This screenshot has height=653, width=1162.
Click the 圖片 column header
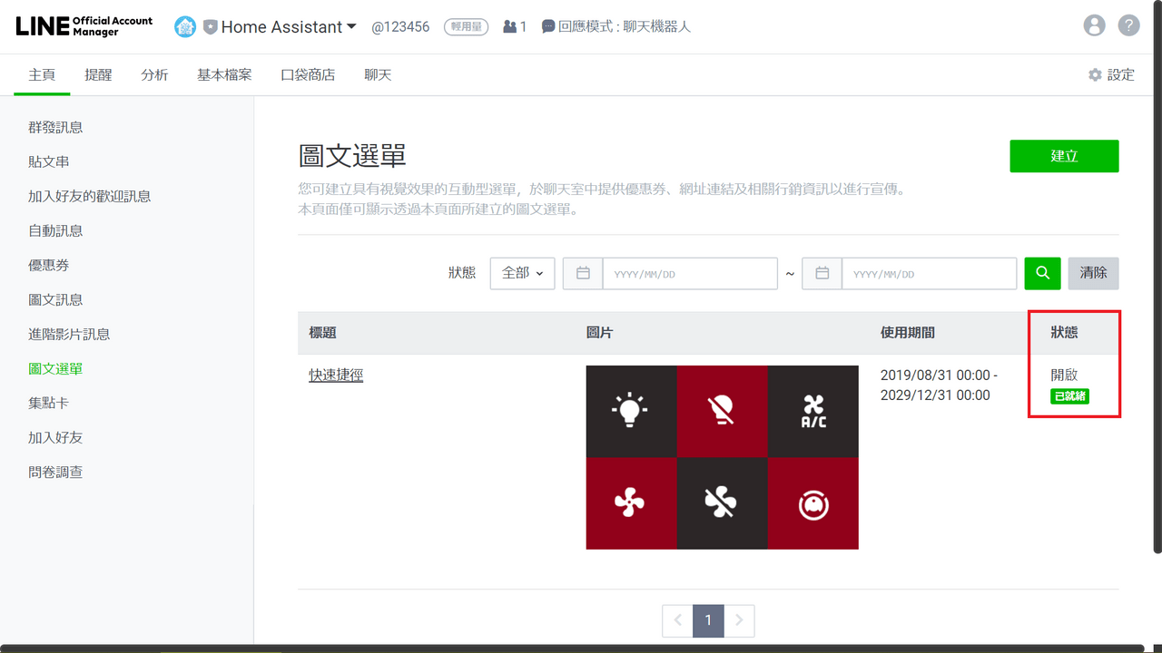[x=600, y=333]
